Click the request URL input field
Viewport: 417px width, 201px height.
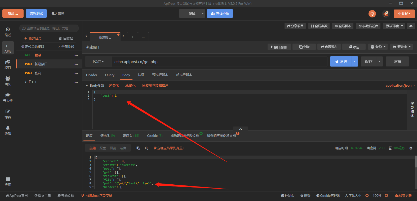point(219,62)
